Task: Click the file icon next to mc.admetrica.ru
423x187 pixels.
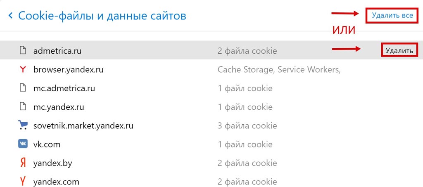Action: click(23, 88)
